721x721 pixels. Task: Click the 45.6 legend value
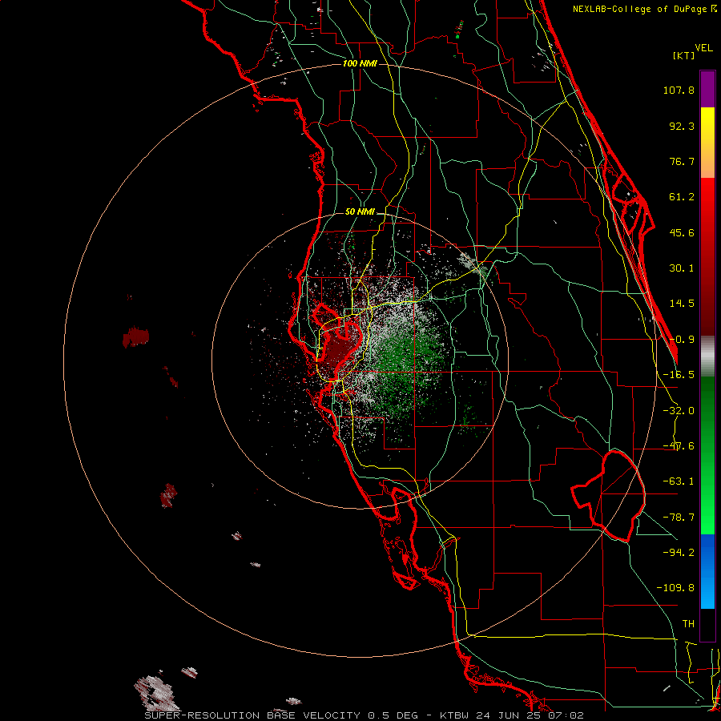pyautogui.click(x=682, y=232)
